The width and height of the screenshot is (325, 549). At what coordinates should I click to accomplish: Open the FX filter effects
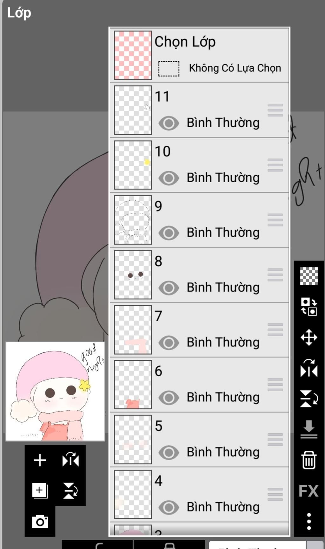coord(308,491)
